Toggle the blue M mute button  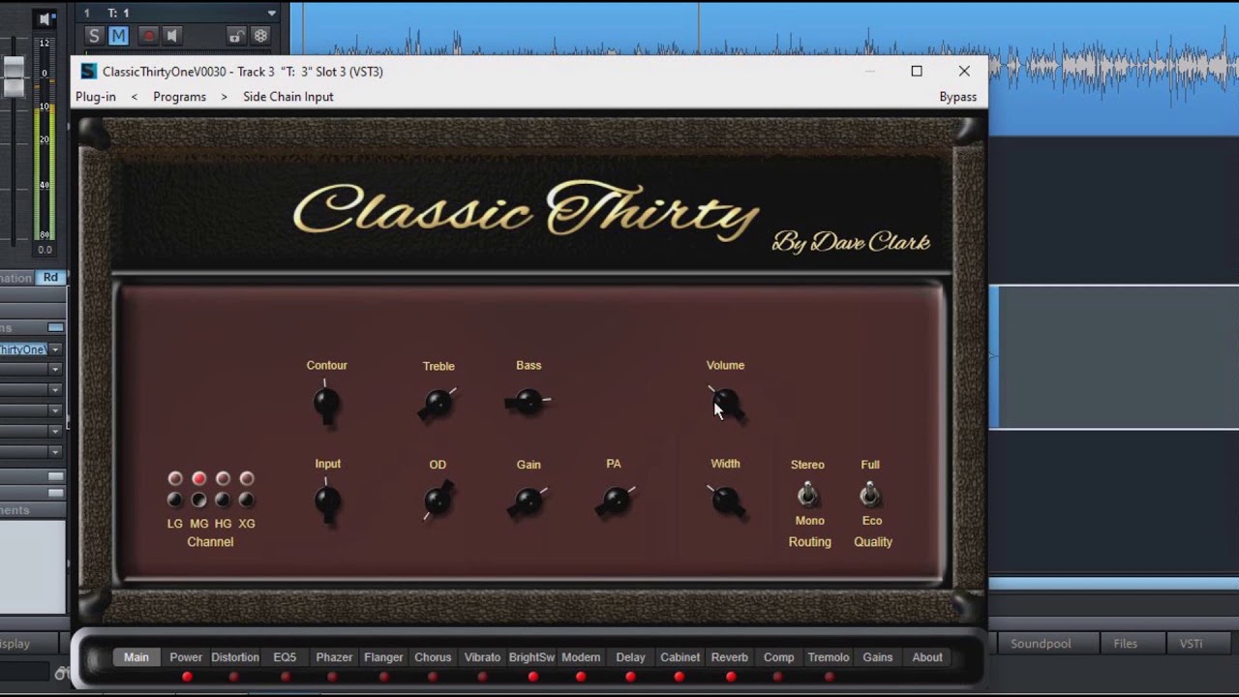click(x=118, y=36)
